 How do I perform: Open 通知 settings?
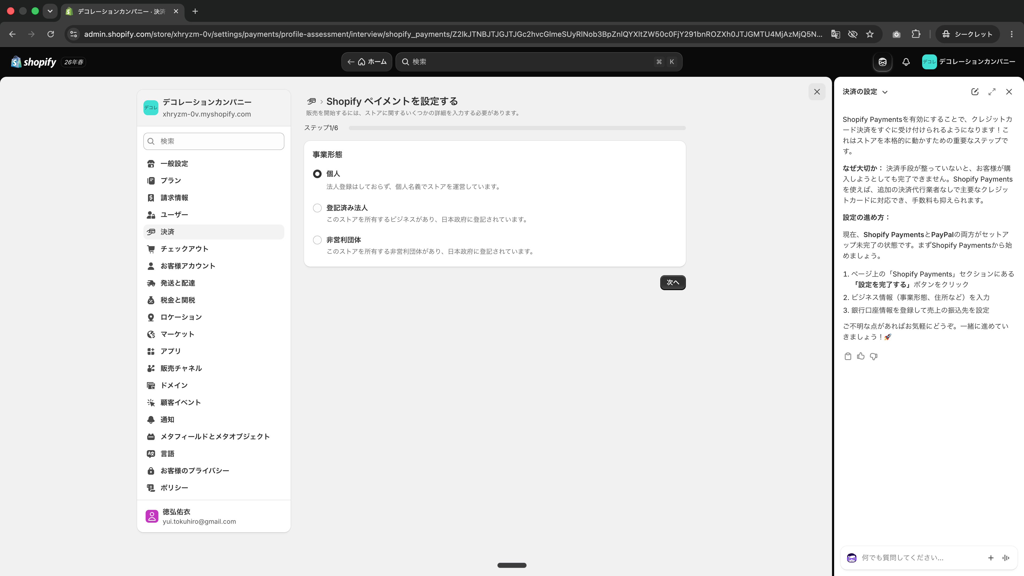click(214, 419)
